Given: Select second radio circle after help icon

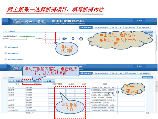Looking at the screenshot, I should [x=81, y=39].
